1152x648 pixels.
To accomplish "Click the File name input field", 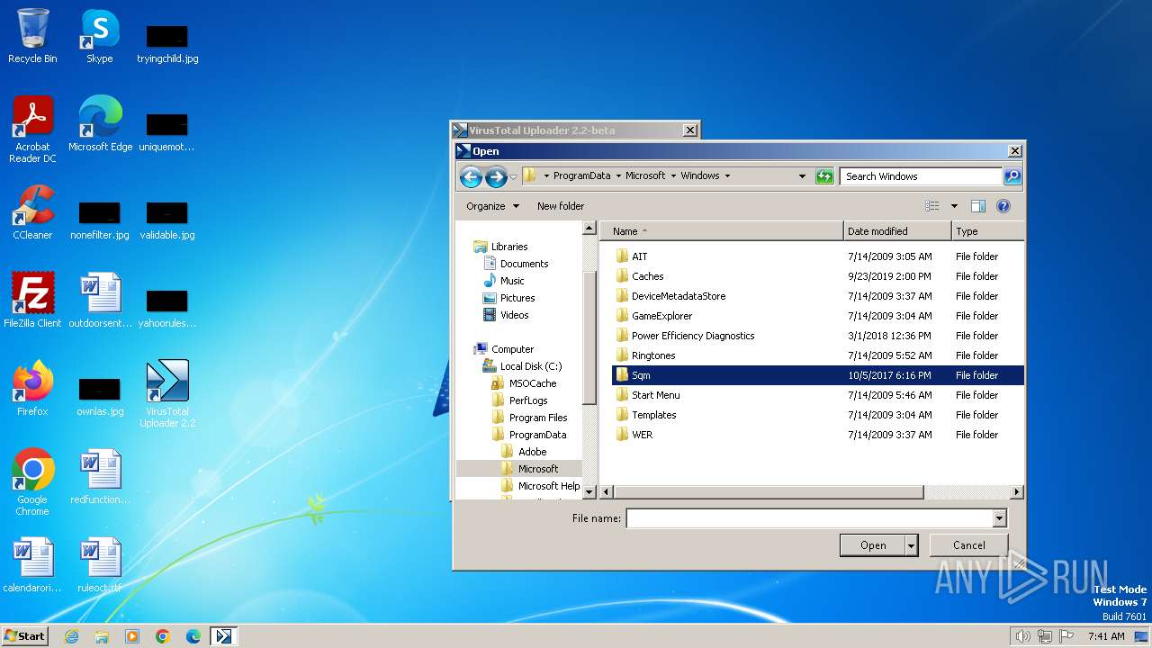I will (809, 518).
